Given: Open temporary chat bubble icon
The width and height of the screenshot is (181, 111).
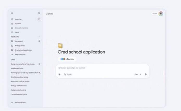Looking at the screenshot, I should [x=39, y=19].
